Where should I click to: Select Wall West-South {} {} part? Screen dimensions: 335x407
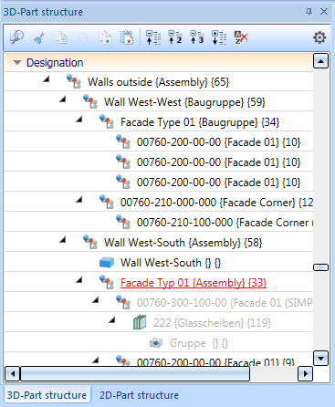click(x=171, y=263)
